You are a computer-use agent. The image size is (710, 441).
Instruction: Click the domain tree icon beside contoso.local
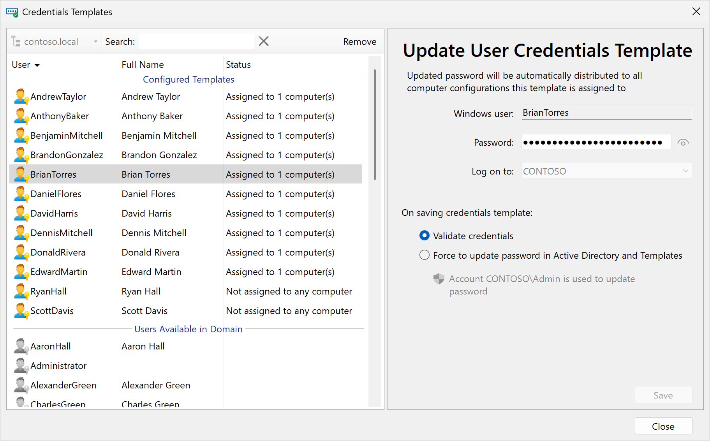[16, 41]
